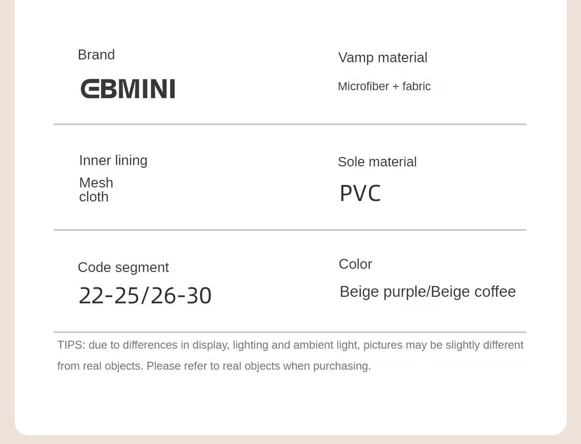This screenshot has width=581, height=444.
Task: Click the divider line below the EBMINI logo
Action: tap(290, 124)
